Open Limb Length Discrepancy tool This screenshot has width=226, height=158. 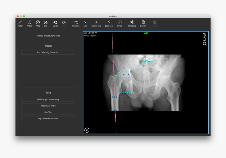(x=48, y=99)
